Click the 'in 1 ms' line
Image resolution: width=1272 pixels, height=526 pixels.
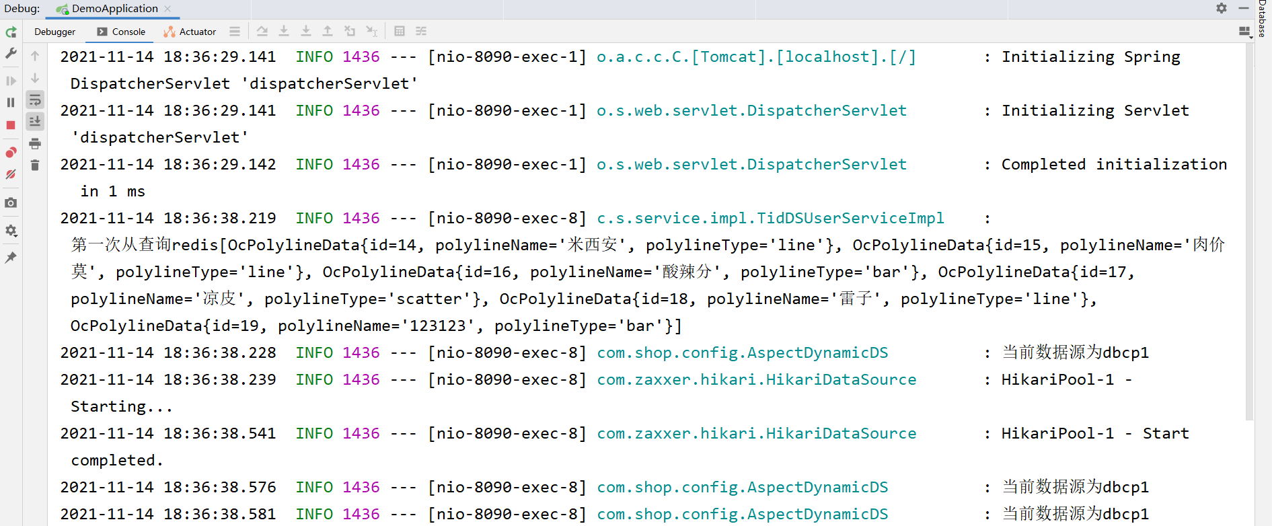112,191
